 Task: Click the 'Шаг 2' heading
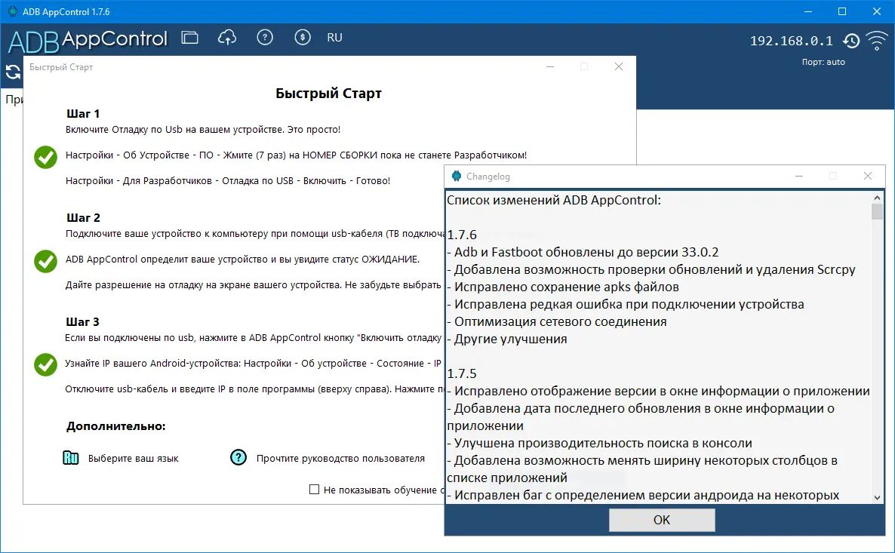pyautogui.click(x=83, y=217)
